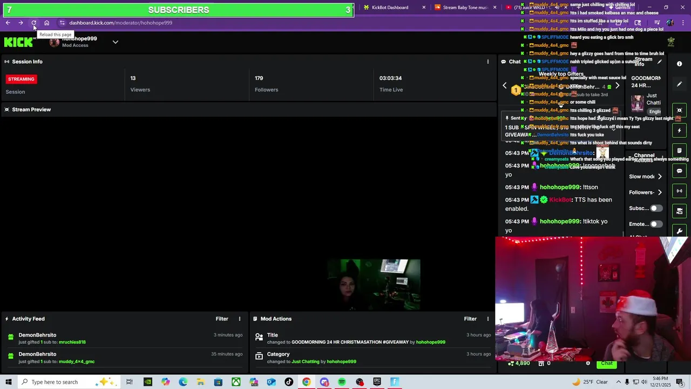Switch to KickBot Dashboard tab
Screen dimensions: 691x389
[x=390, y=8]
